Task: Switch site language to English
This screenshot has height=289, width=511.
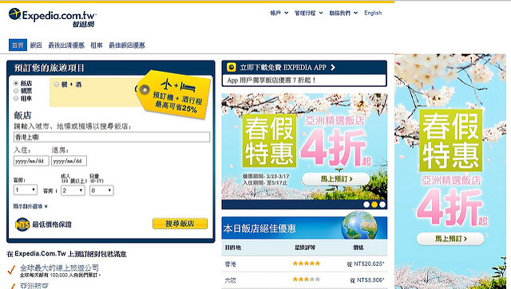Action: tap(373, 13)
